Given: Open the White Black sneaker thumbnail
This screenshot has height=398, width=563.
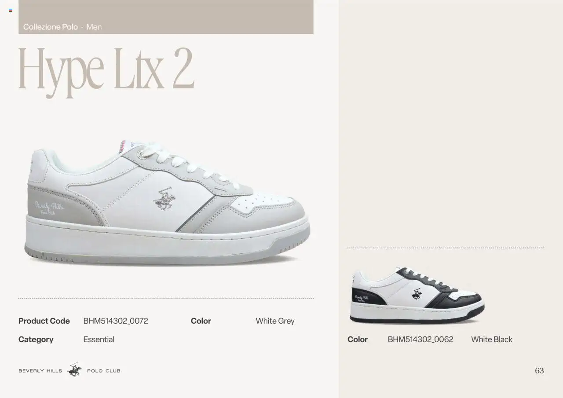Looking at the screenshot, I should [417, 295].
